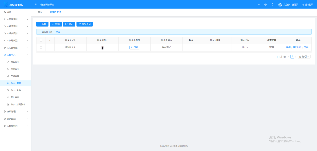This screenshot has width=317, height=151.
Task: Click the 训练状态 column header
Action: coord(245,40)
